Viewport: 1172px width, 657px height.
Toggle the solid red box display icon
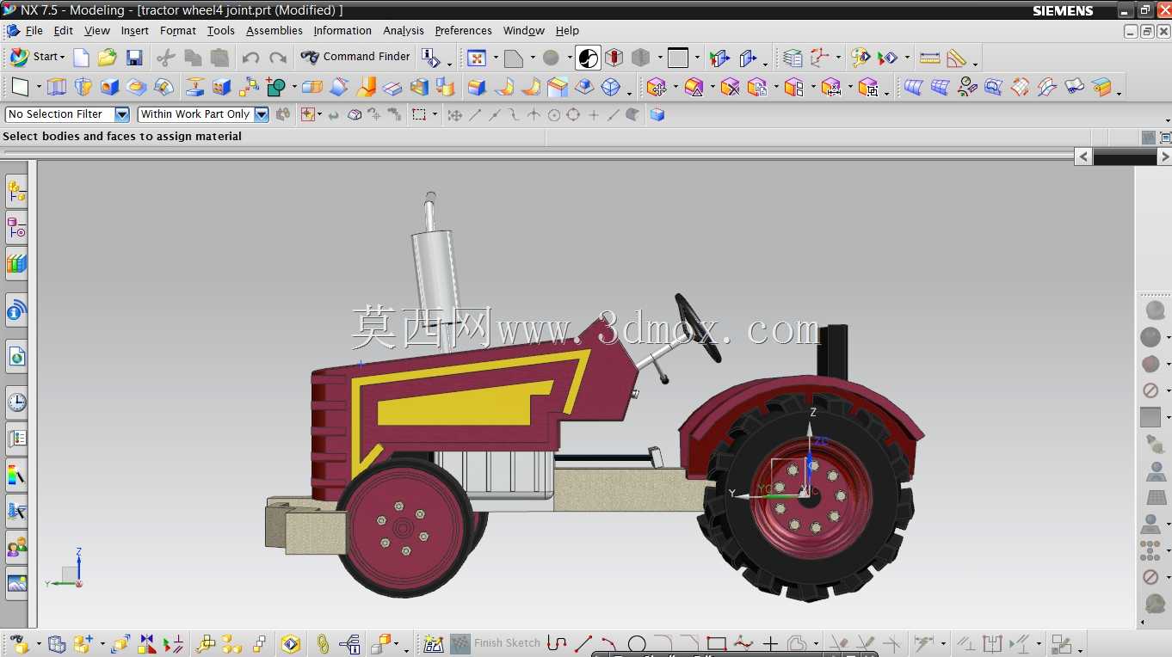tap(614, 58)
